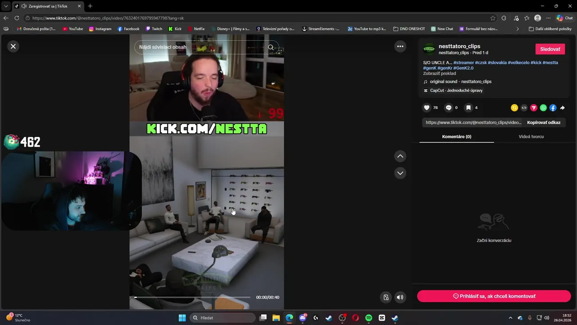This screenshot has width=577, height=325.
Task: Open OBS Studio from the taskbar
Action: pos(342,318)
